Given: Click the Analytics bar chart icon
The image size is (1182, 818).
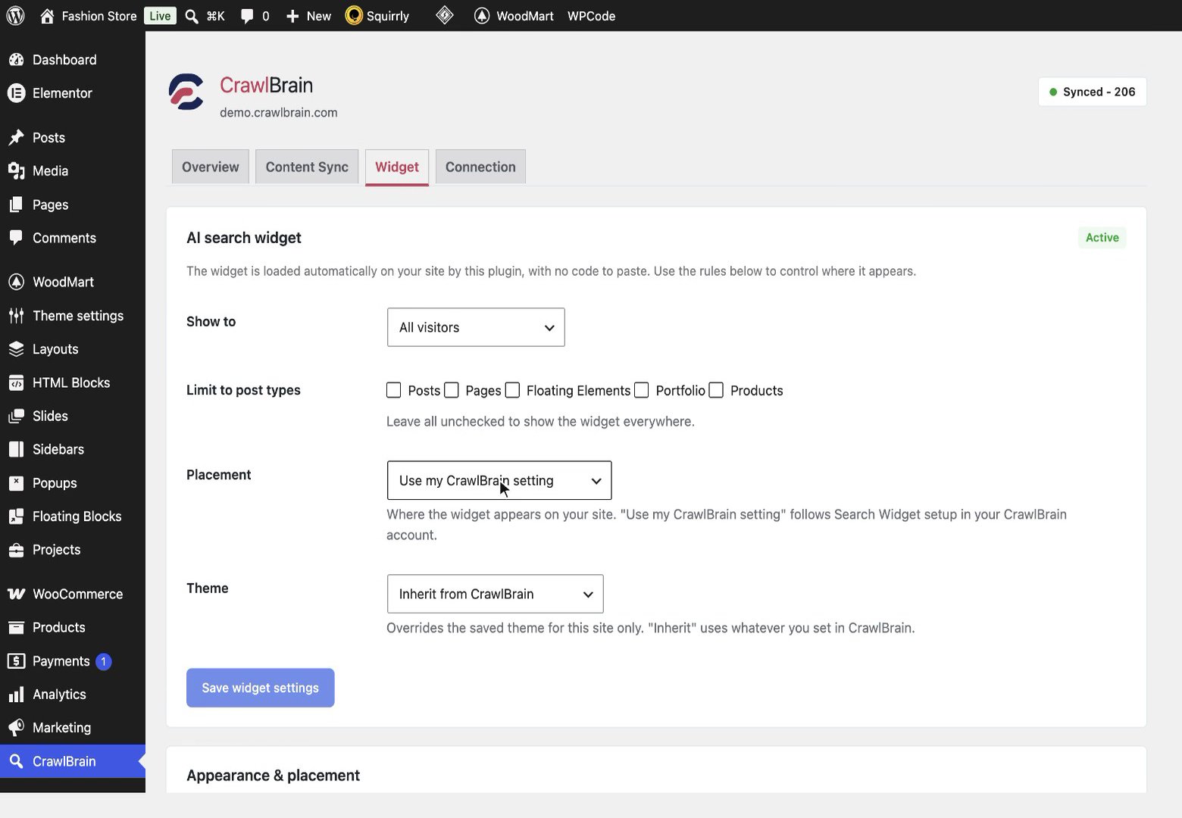Looking at the screenshot, I should (x=16, y=695).
